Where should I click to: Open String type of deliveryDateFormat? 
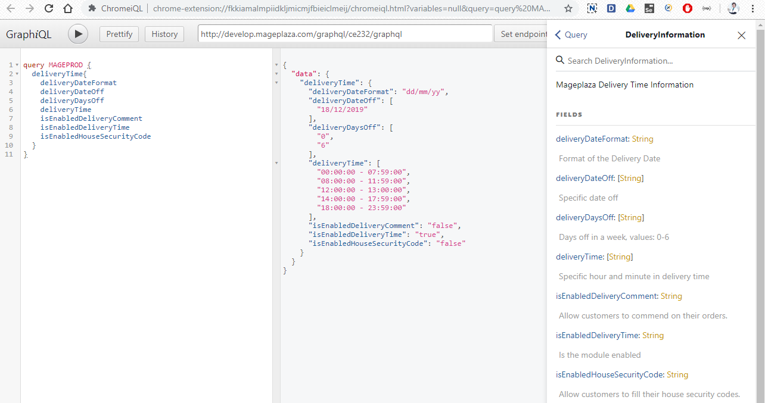tap(642, 139)
